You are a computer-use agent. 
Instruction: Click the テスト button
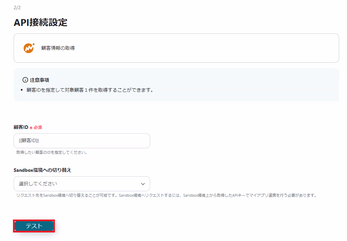pyautogui.click(x=34, y=226)
